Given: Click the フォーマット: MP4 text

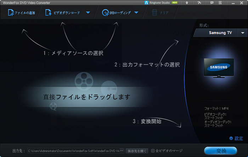Looking at the screenshot, I should point(216,108).
